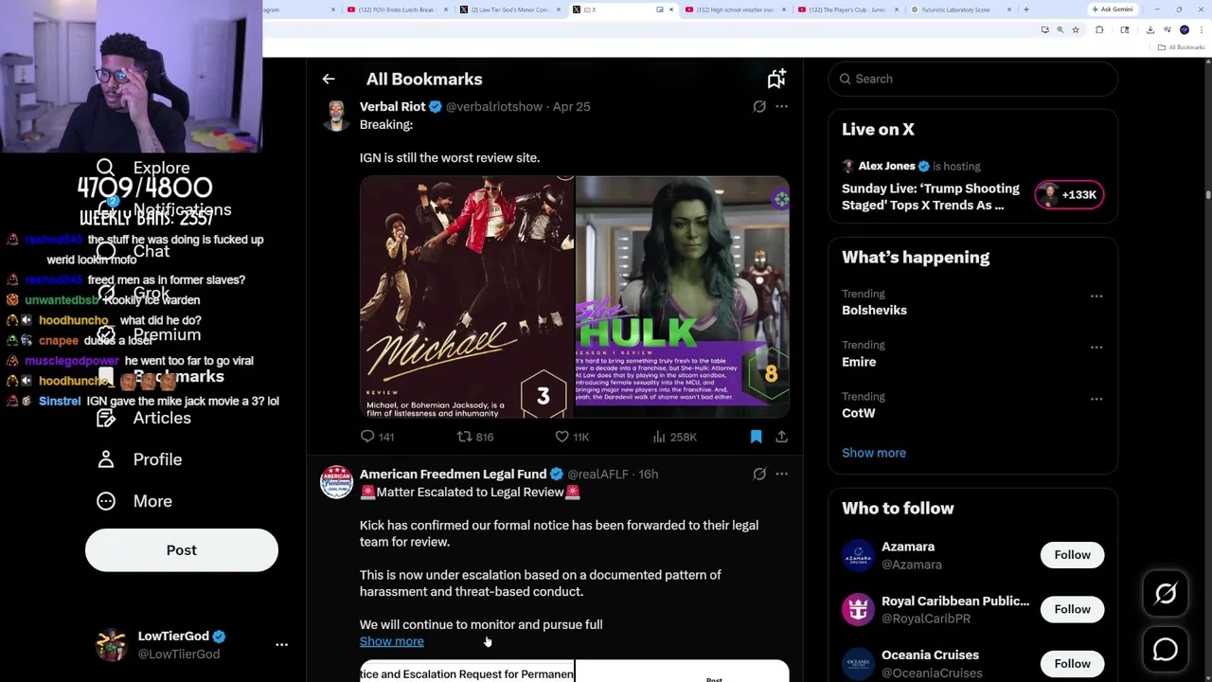The width and height of the screenshot is (1212, 682).
Task: Open Profile in sidebar
Action: pyautogui.click(x=140, y=459)
